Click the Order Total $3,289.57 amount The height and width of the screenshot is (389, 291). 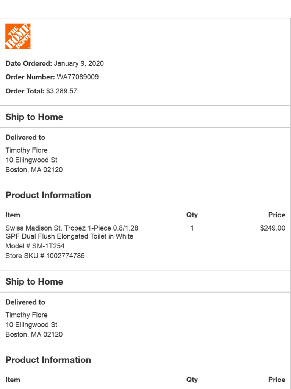pos(61,91)
